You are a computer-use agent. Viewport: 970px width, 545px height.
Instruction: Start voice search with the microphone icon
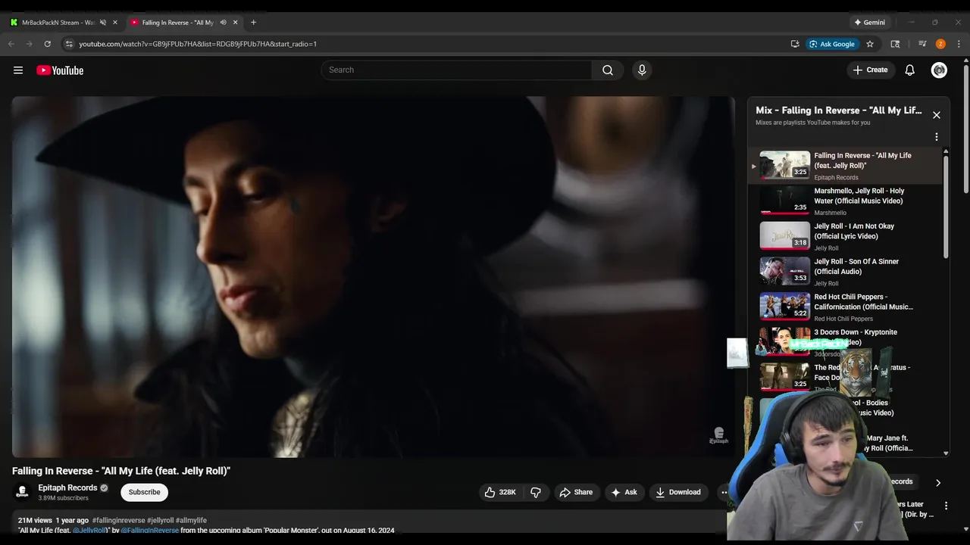(x=642, y=70)
